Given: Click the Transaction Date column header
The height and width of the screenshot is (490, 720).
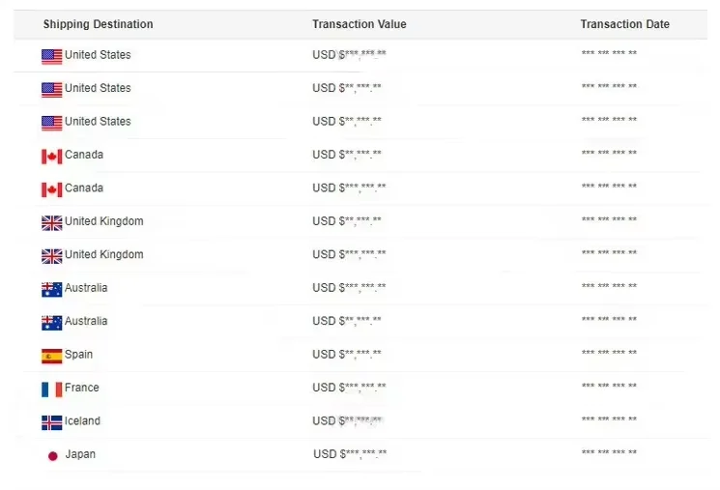Looking at the screenshot, I should point(624,24).
